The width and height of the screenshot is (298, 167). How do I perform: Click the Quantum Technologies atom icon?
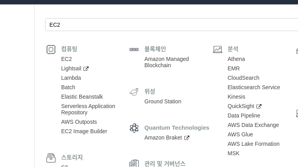pyautogui.click(x=134, y=128)
